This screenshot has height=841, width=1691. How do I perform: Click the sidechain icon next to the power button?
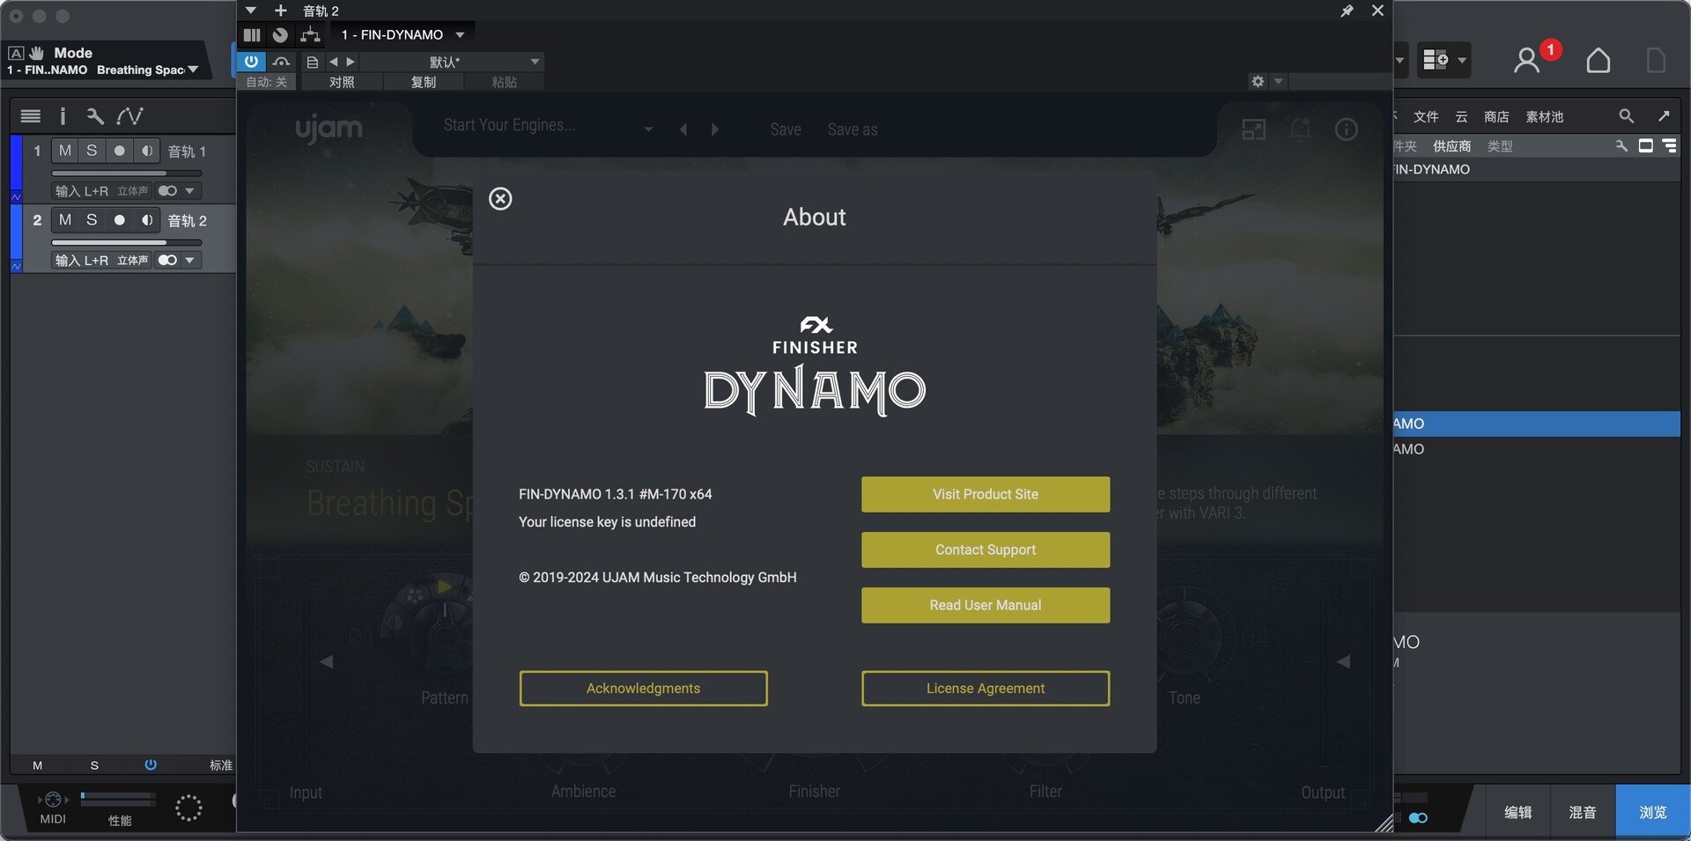[281, 62]
